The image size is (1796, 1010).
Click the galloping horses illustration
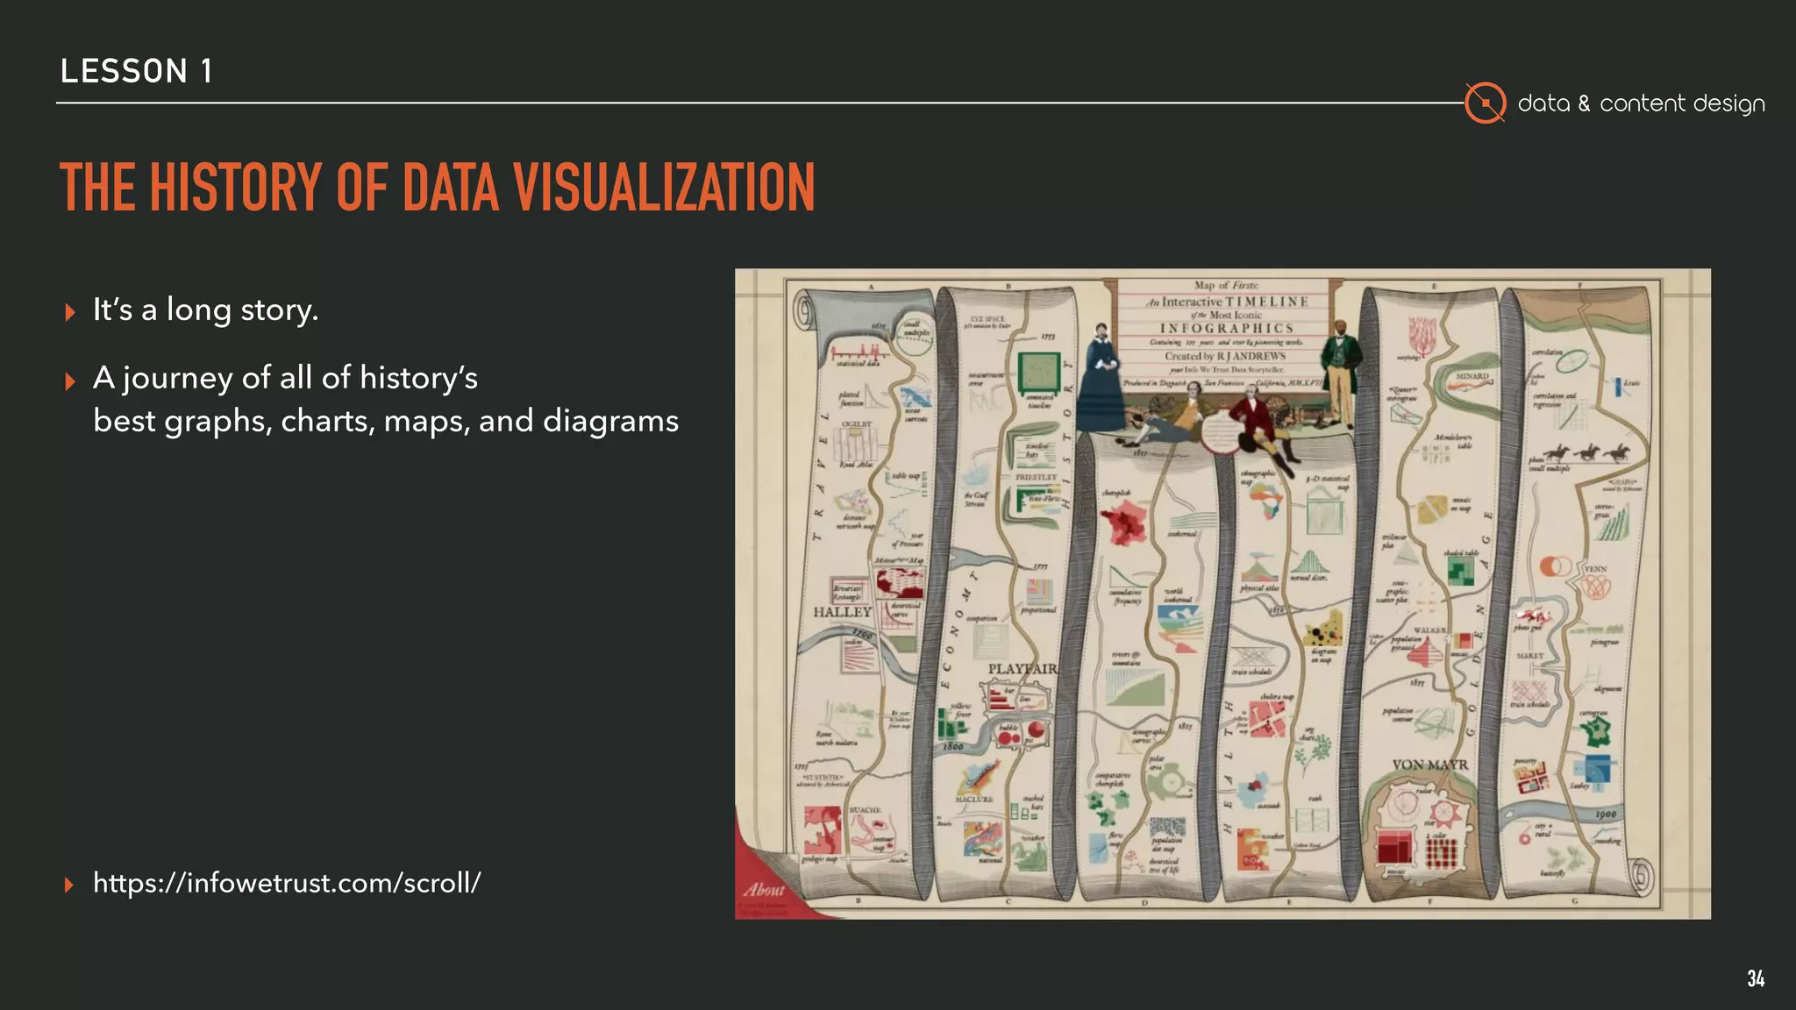pos(1588,453)
